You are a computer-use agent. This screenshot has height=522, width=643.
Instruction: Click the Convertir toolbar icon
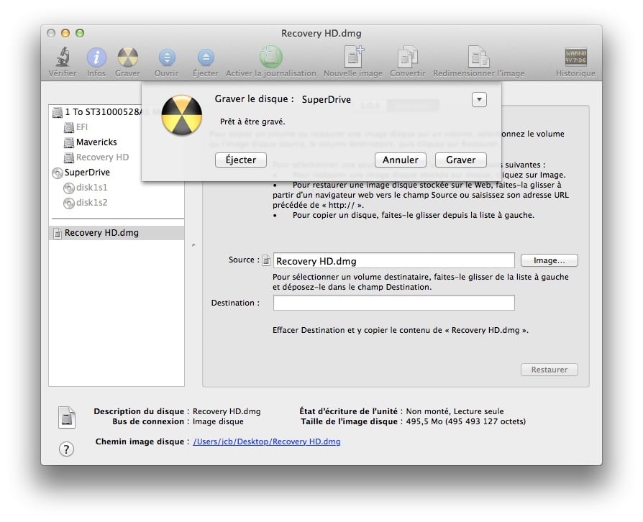tap(407, 58)
